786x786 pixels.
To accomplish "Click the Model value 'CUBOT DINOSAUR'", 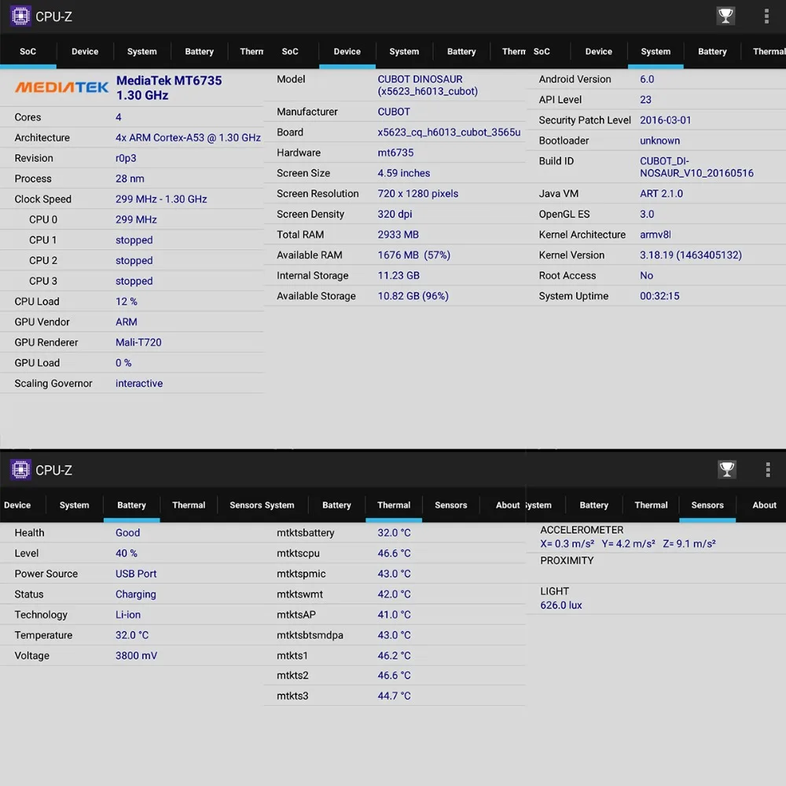I will [420, 79].
